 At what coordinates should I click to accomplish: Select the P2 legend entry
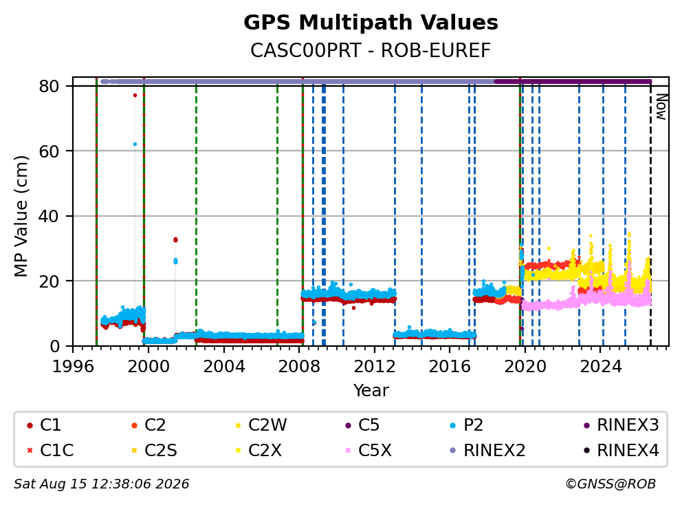tap(467, 425)
